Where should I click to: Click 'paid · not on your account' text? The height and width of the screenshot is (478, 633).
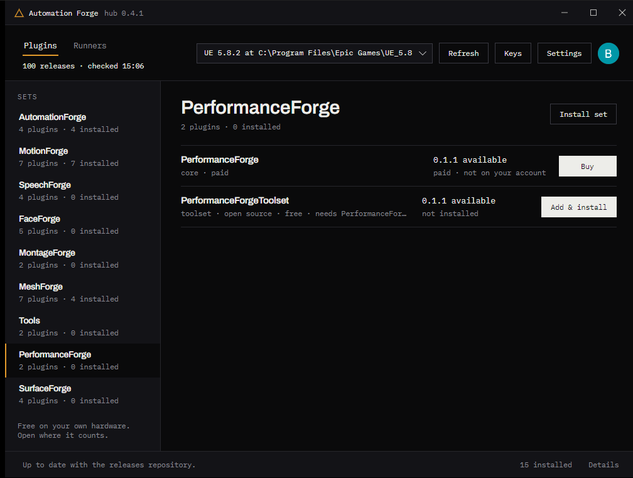pyautogui.click(x=489, y=173)
